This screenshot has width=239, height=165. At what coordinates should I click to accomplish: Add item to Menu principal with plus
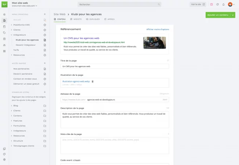click(x=45, y=14)
